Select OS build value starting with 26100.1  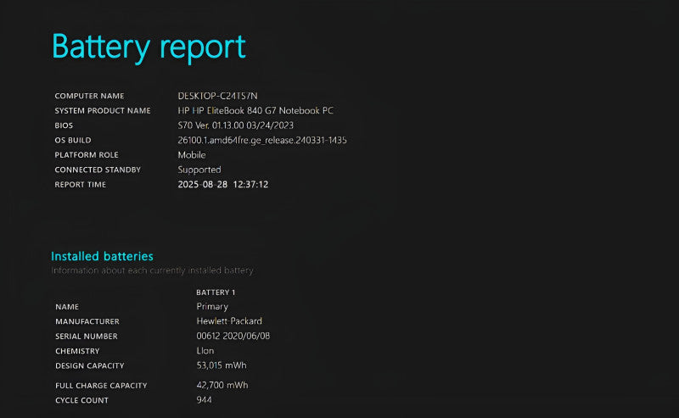pyautogui.click(x=262, y=140)
